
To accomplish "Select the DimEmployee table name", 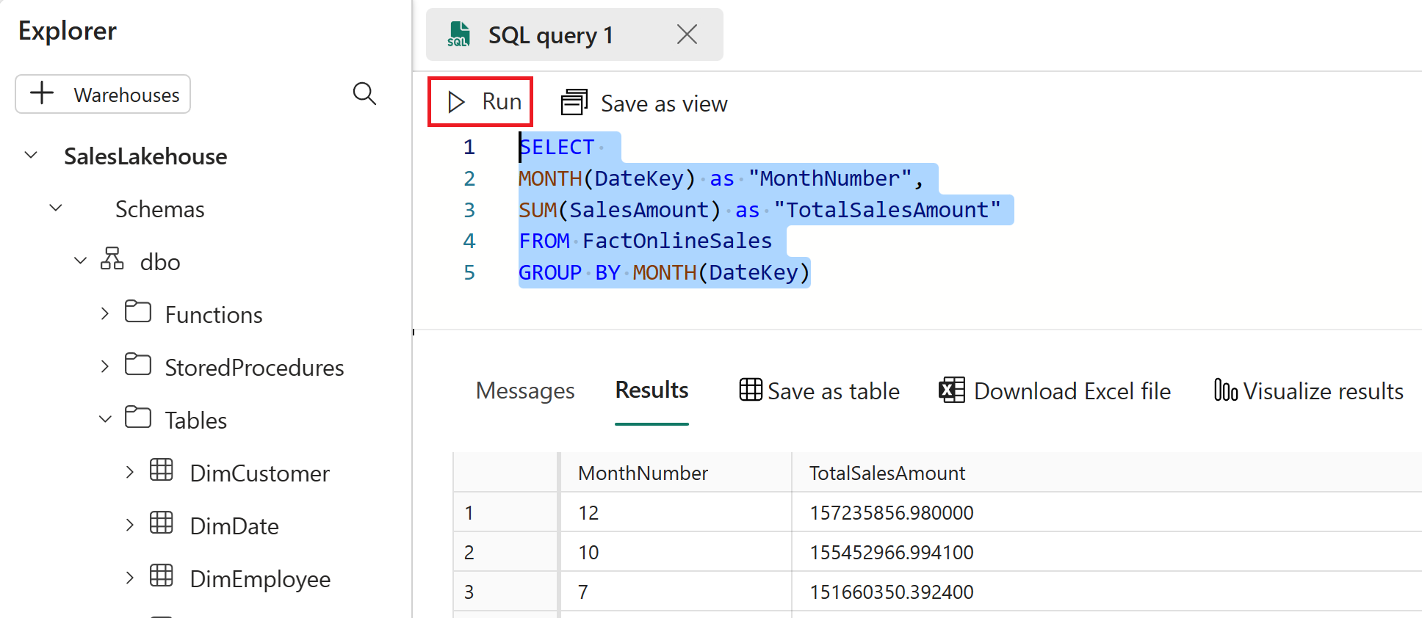I will click(260, 579).
